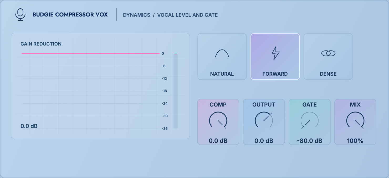Click the FORWARD mode label
Image resolution: width=389 pixels, height=178 pixels.
[275, 74]
